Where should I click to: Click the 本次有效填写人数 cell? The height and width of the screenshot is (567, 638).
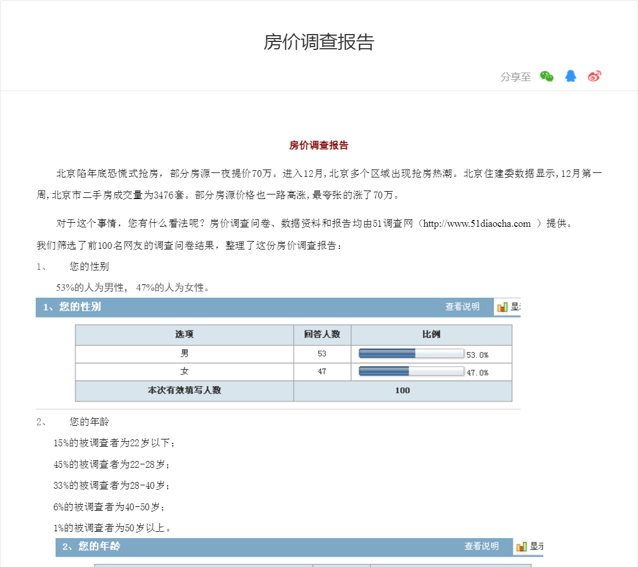point(184,391)
